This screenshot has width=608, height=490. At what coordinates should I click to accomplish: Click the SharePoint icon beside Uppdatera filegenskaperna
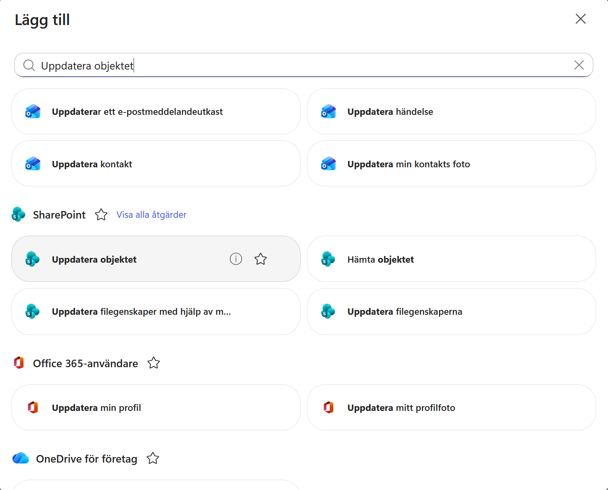(x=328, y=312)
